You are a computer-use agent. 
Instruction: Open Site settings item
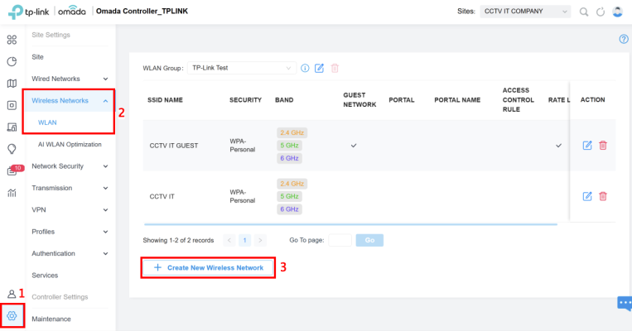coord(37,57)
